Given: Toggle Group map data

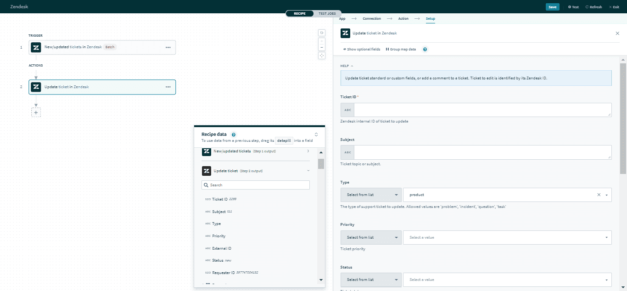Looking at the screenshot, I should pos(401,50).
